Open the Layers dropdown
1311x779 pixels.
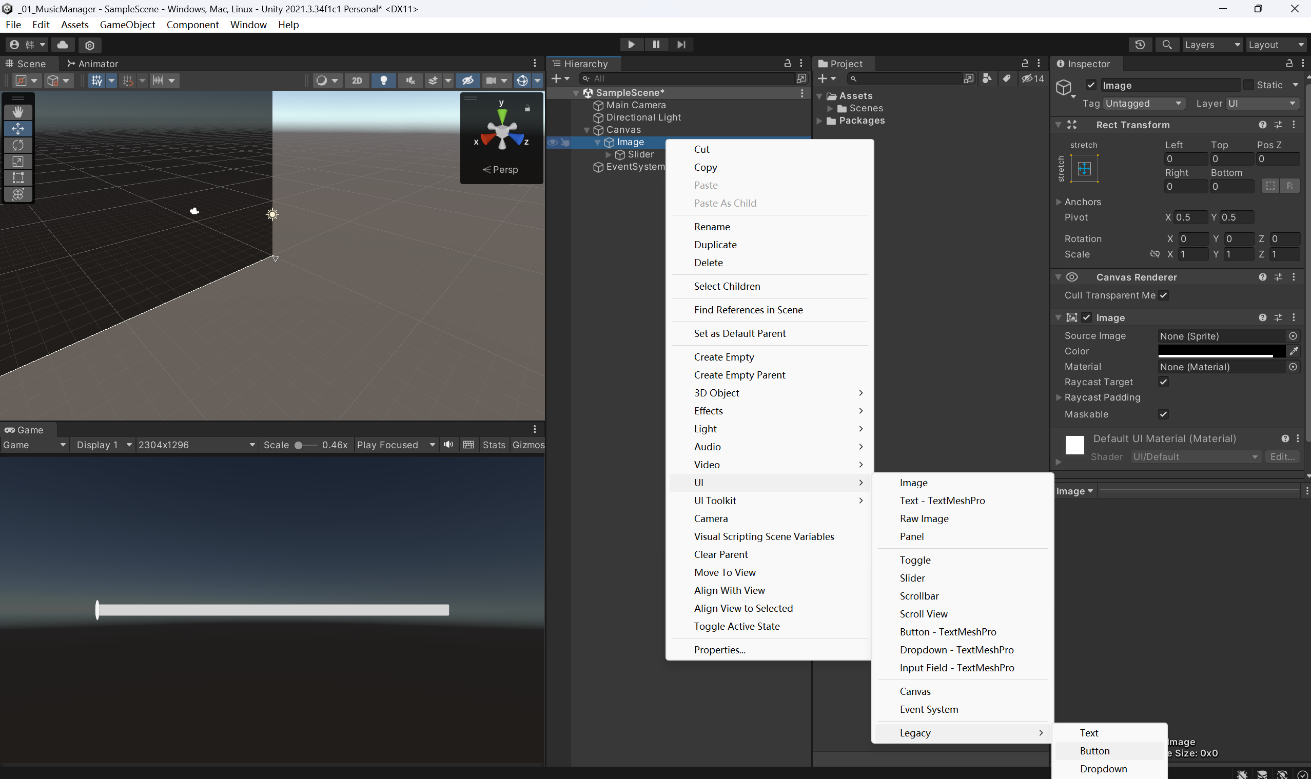point(1212,45)
